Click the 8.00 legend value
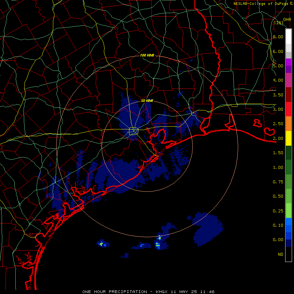 click(x=278, y=37)
